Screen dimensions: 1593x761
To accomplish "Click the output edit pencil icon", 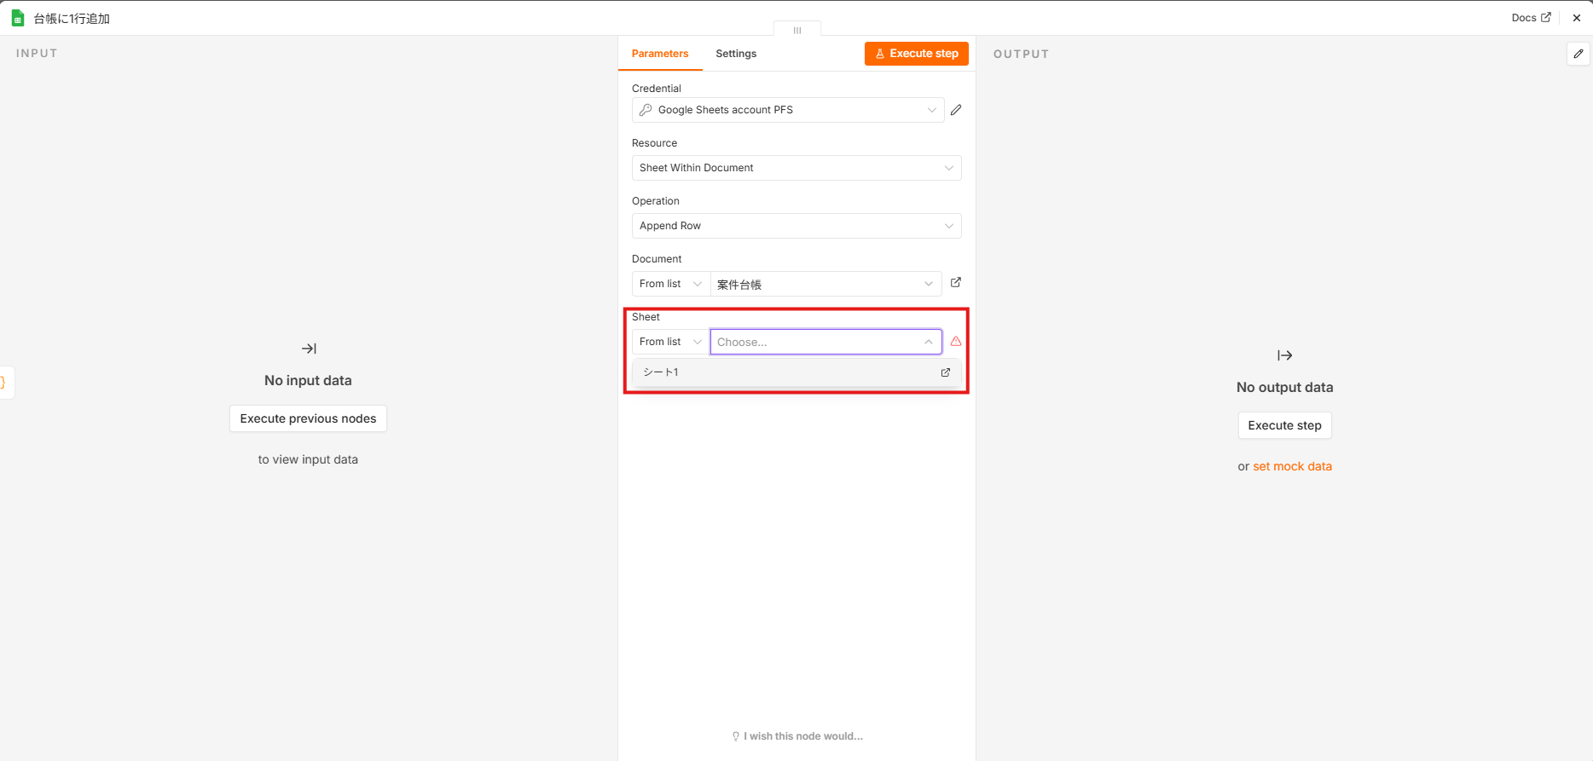I will pyautogui.click(x=1579, y=54).
